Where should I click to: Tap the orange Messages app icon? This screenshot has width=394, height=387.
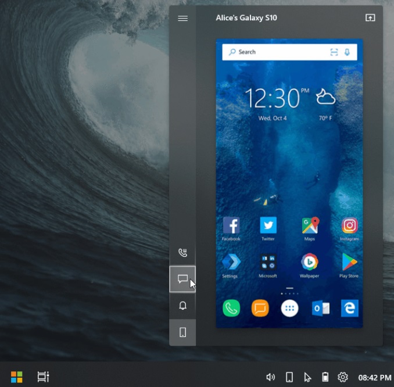(260, 308)
